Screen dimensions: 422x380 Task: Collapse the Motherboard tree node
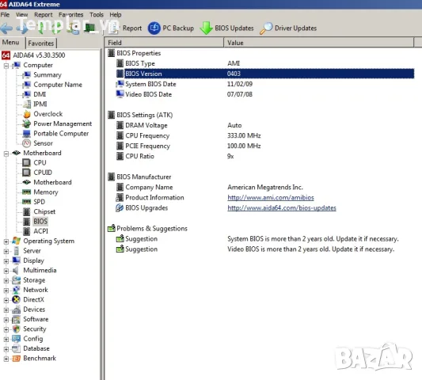click(x=6, y=154)
